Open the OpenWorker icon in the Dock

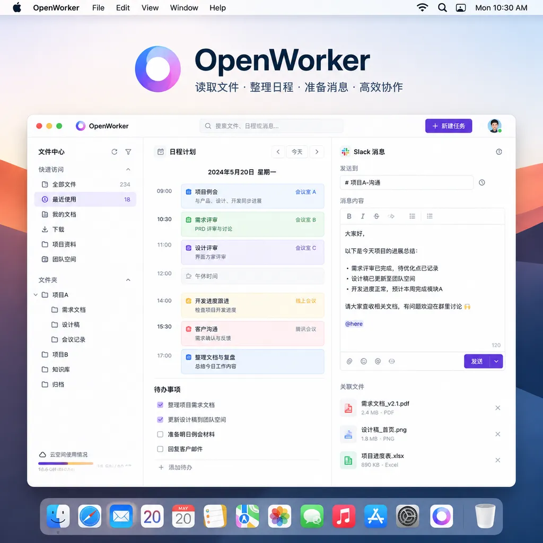(442, 516)
